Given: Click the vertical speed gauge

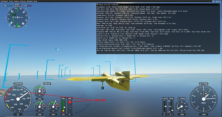Looking at the screenshot, I should (x=182, y=106).
